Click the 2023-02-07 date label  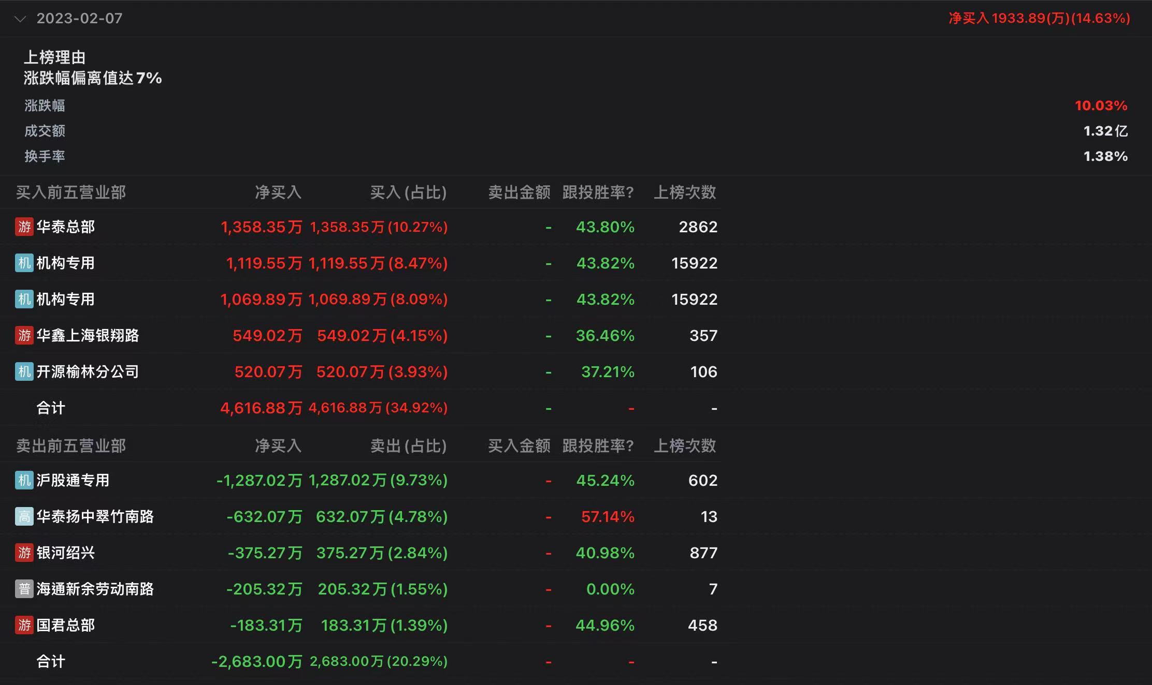tap(79, 19)
